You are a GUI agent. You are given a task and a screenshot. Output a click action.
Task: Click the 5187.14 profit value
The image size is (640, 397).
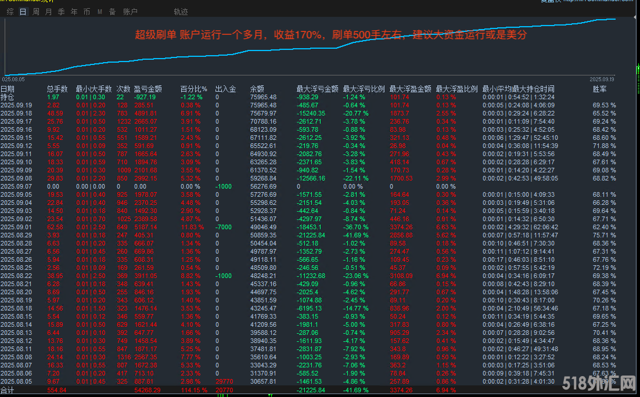coord(146,228)
